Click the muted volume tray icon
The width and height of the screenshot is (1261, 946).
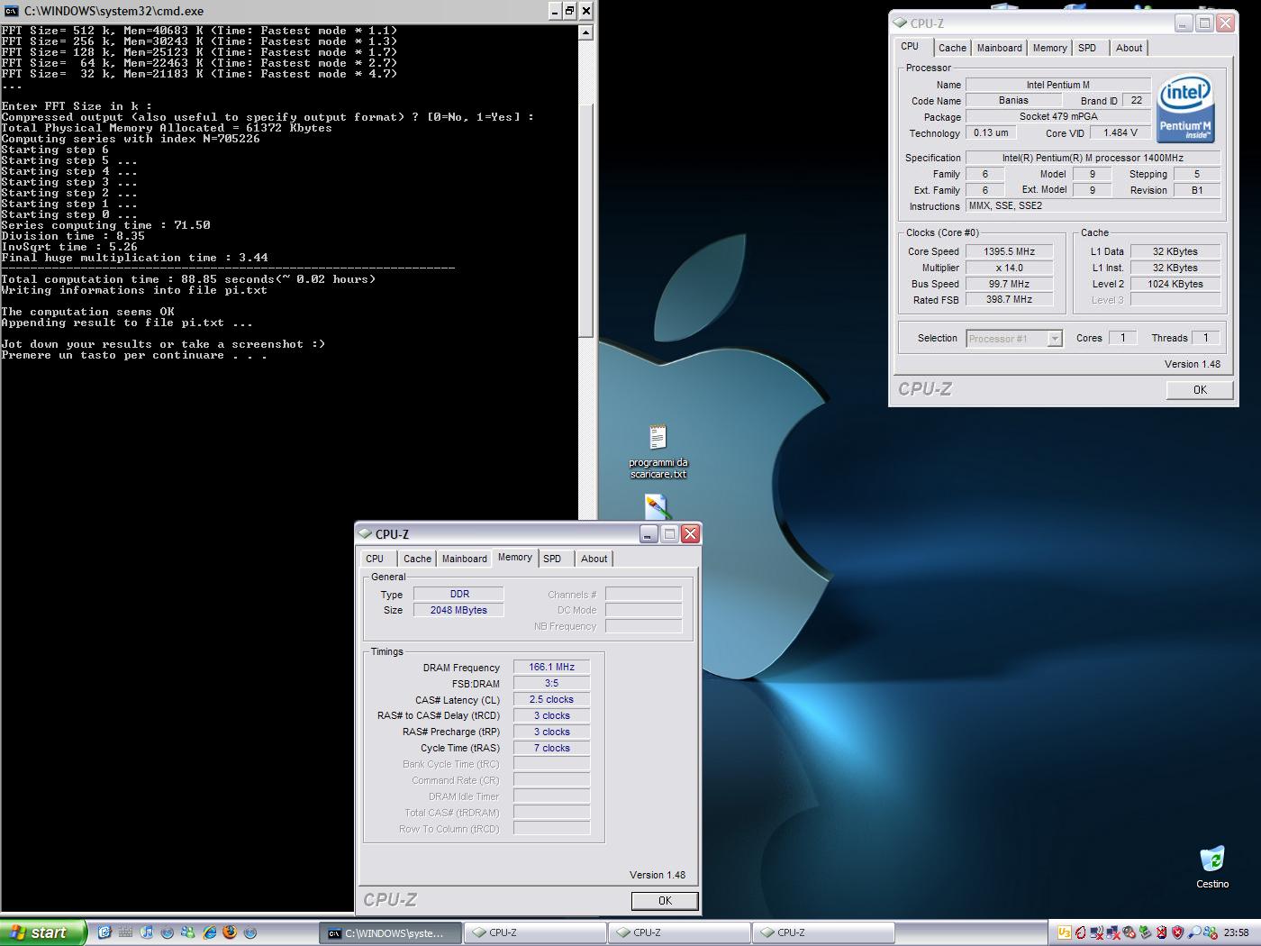tap(1129, 932)
